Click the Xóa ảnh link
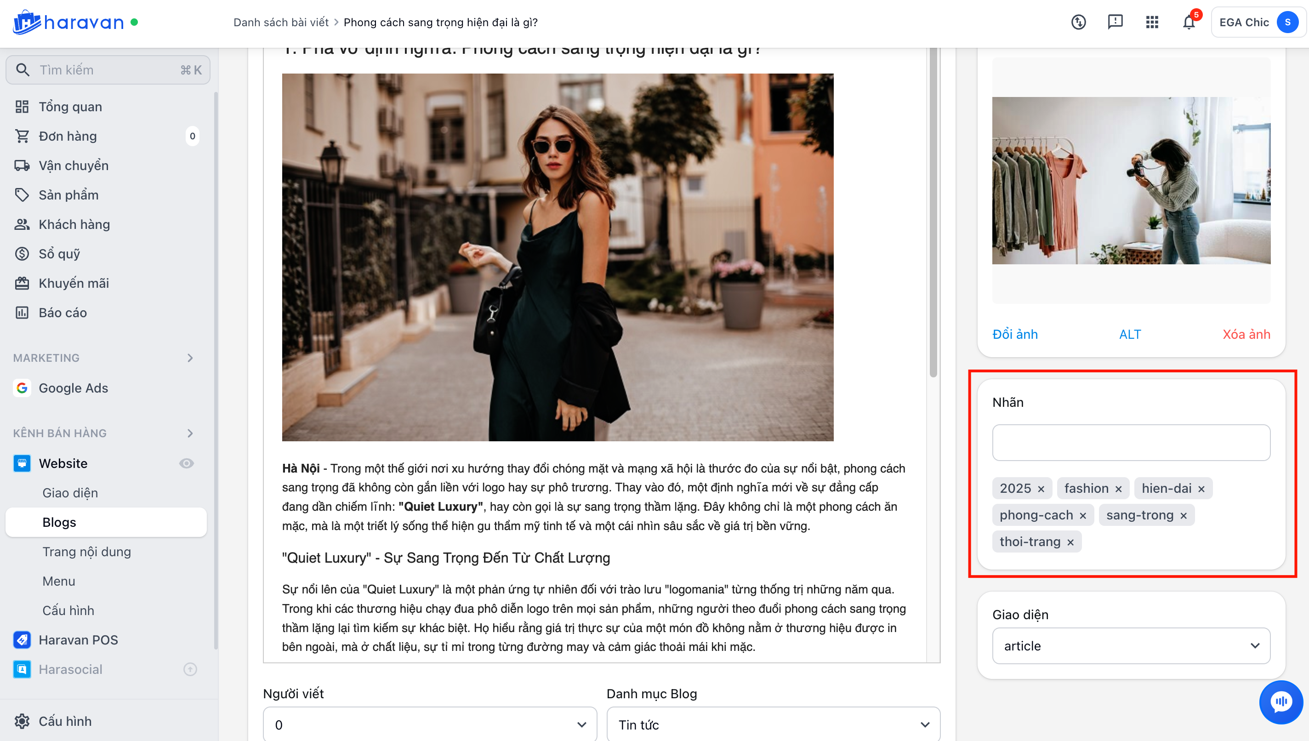 click(1246, 334)
